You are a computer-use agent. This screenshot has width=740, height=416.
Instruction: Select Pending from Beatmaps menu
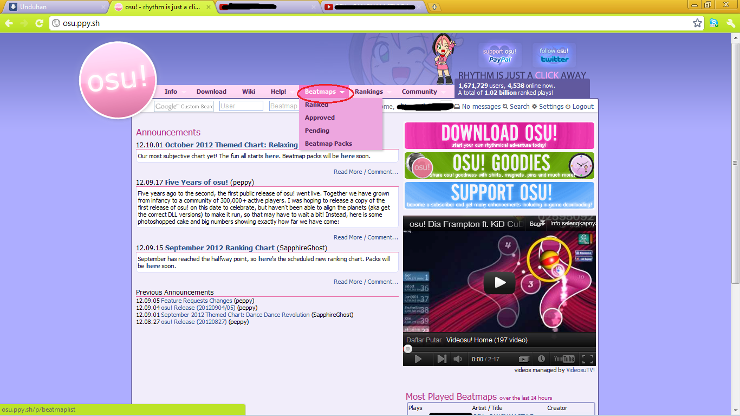pos(317,131)
